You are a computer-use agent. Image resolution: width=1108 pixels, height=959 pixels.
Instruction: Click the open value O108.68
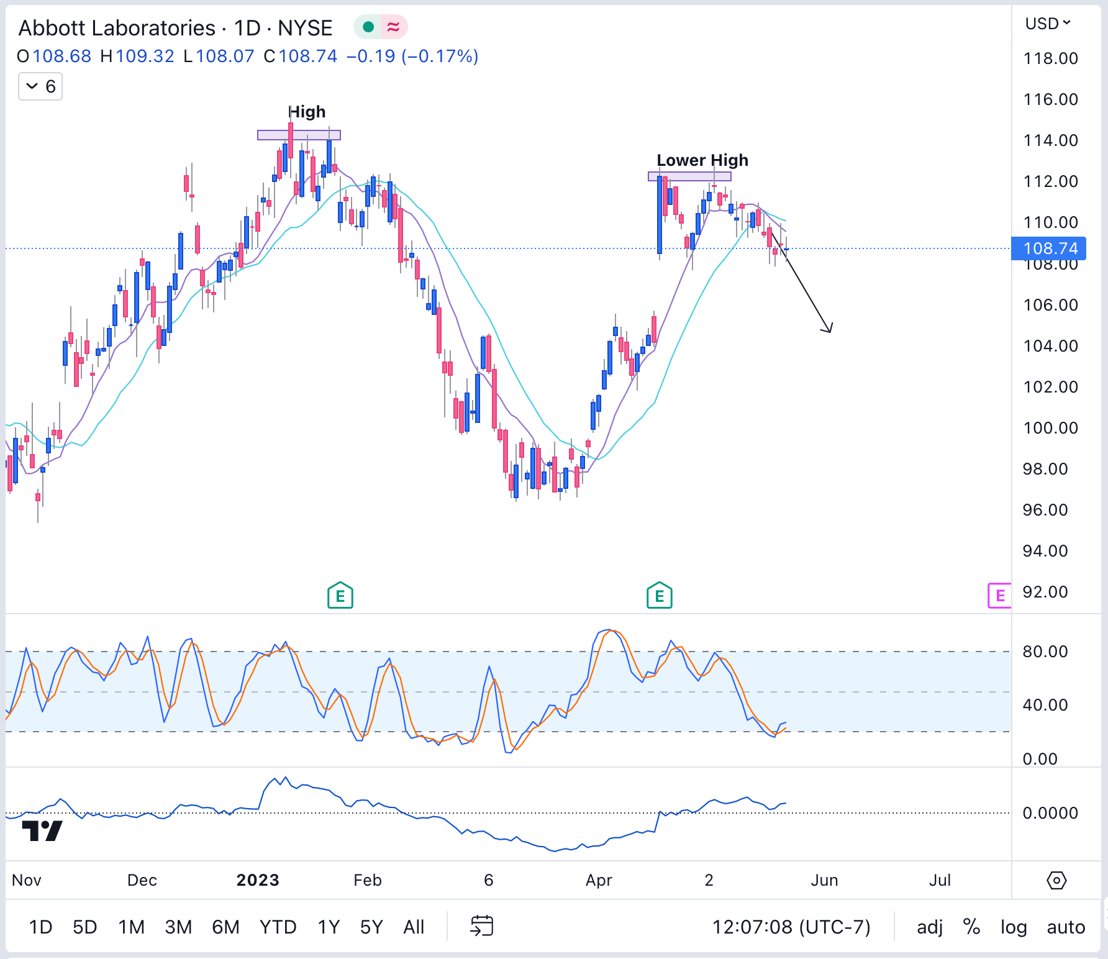click(x=54, y=57)
